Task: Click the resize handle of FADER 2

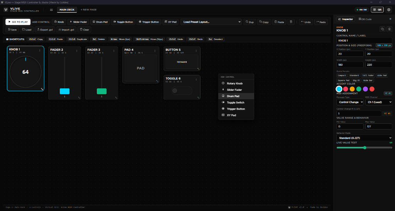Action: point(79,98)
